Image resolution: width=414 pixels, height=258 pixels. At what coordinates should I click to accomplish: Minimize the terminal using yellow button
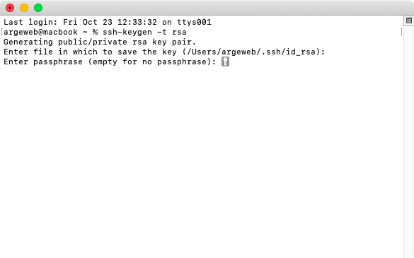pos(24,8)
